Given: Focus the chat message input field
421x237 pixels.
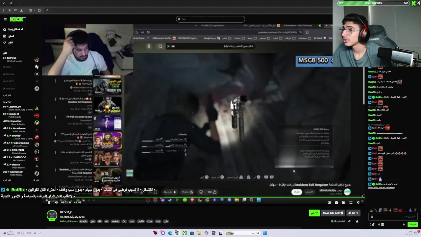Looking at the screenshot, I should [393, 217].
